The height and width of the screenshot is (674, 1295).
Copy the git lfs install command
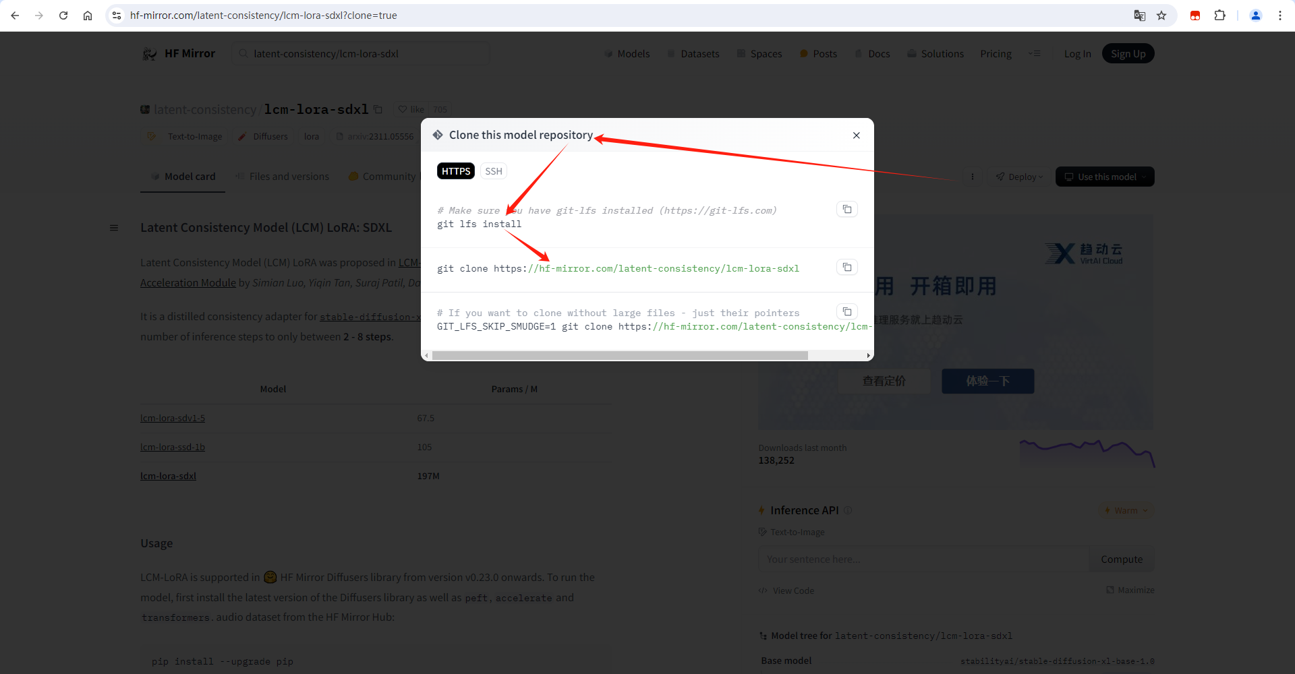[x=847, y=210]
